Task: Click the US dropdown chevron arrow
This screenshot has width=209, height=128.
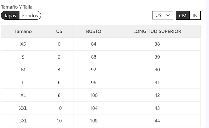Action: [168, 15]
